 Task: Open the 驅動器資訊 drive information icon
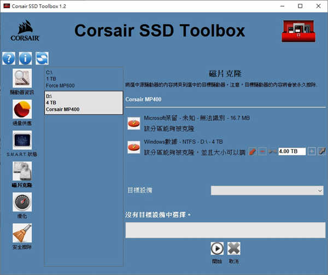tap(22, 78)
